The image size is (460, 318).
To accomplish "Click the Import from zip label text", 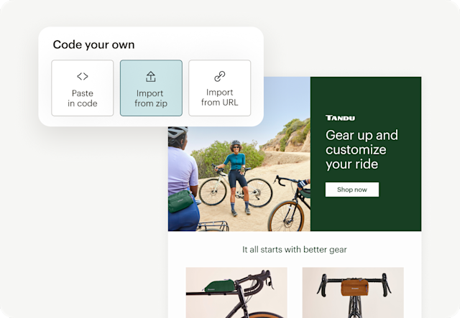I will tap(151, 98).
